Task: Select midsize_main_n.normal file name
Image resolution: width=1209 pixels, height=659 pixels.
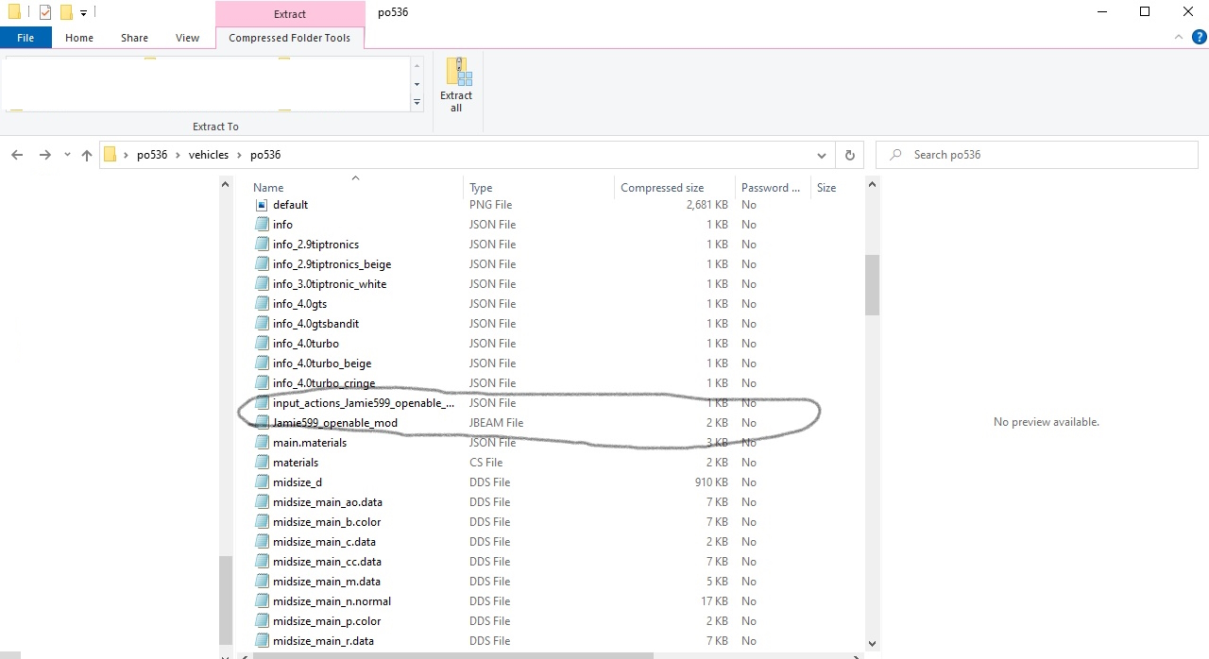Action: [332, 601]
